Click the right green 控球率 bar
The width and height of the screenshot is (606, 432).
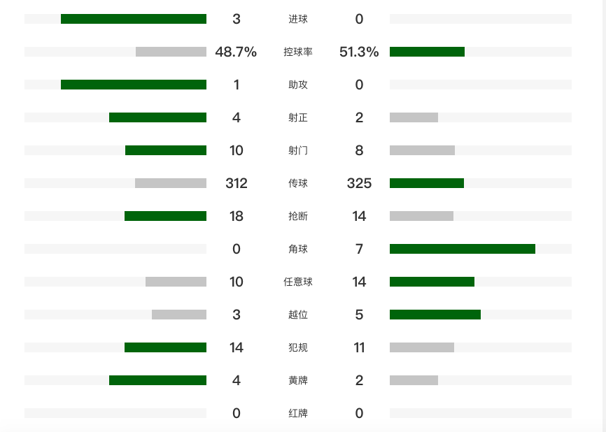427,52
